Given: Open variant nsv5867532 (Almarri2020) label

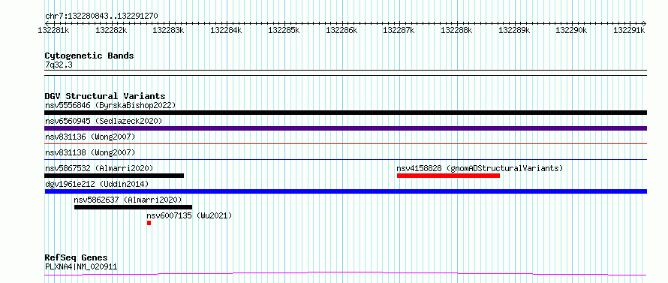Looking at the screenshot, I should [x=99, y=168].
